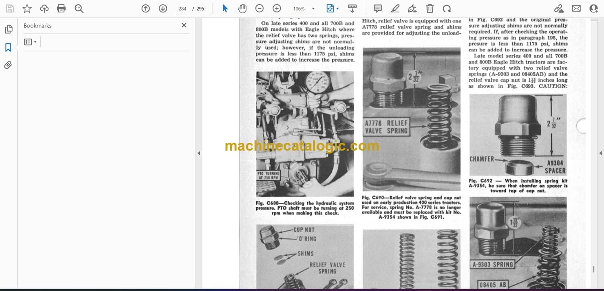Image resolution: width=604 pixels, height=291 pixels.
Task: Toggle the Bookmarks panel icon
Action: pos(8,47)
